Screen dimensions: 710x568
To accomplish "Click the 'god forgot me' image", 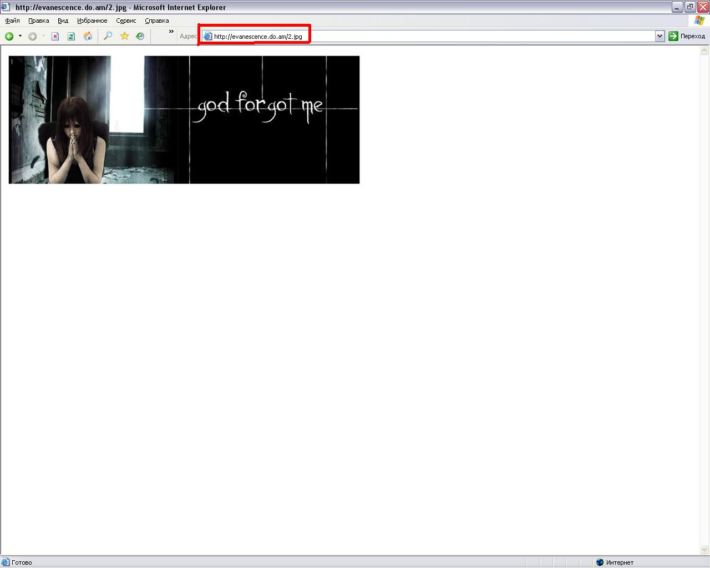I will pyautogui.click(x=184, y=120).
